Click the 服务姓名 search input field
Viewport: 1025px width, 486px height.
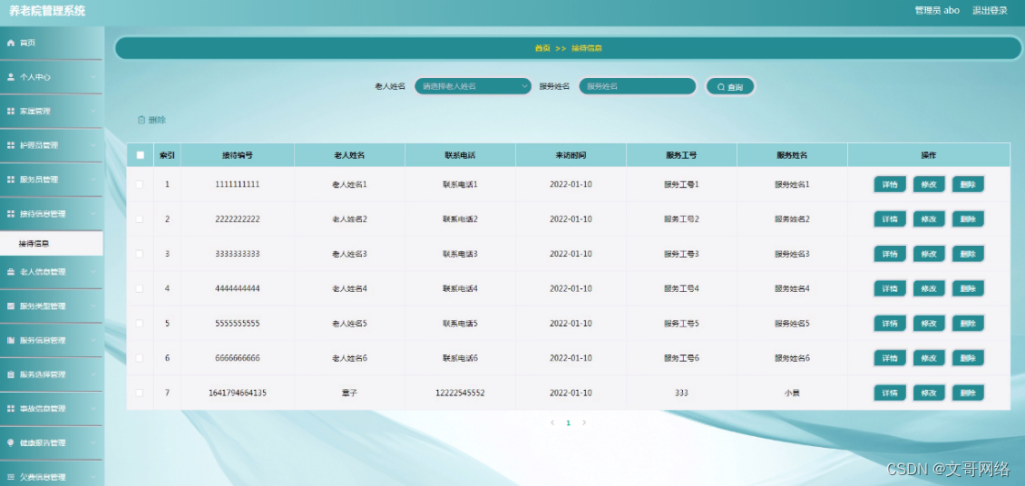point(638,86)
